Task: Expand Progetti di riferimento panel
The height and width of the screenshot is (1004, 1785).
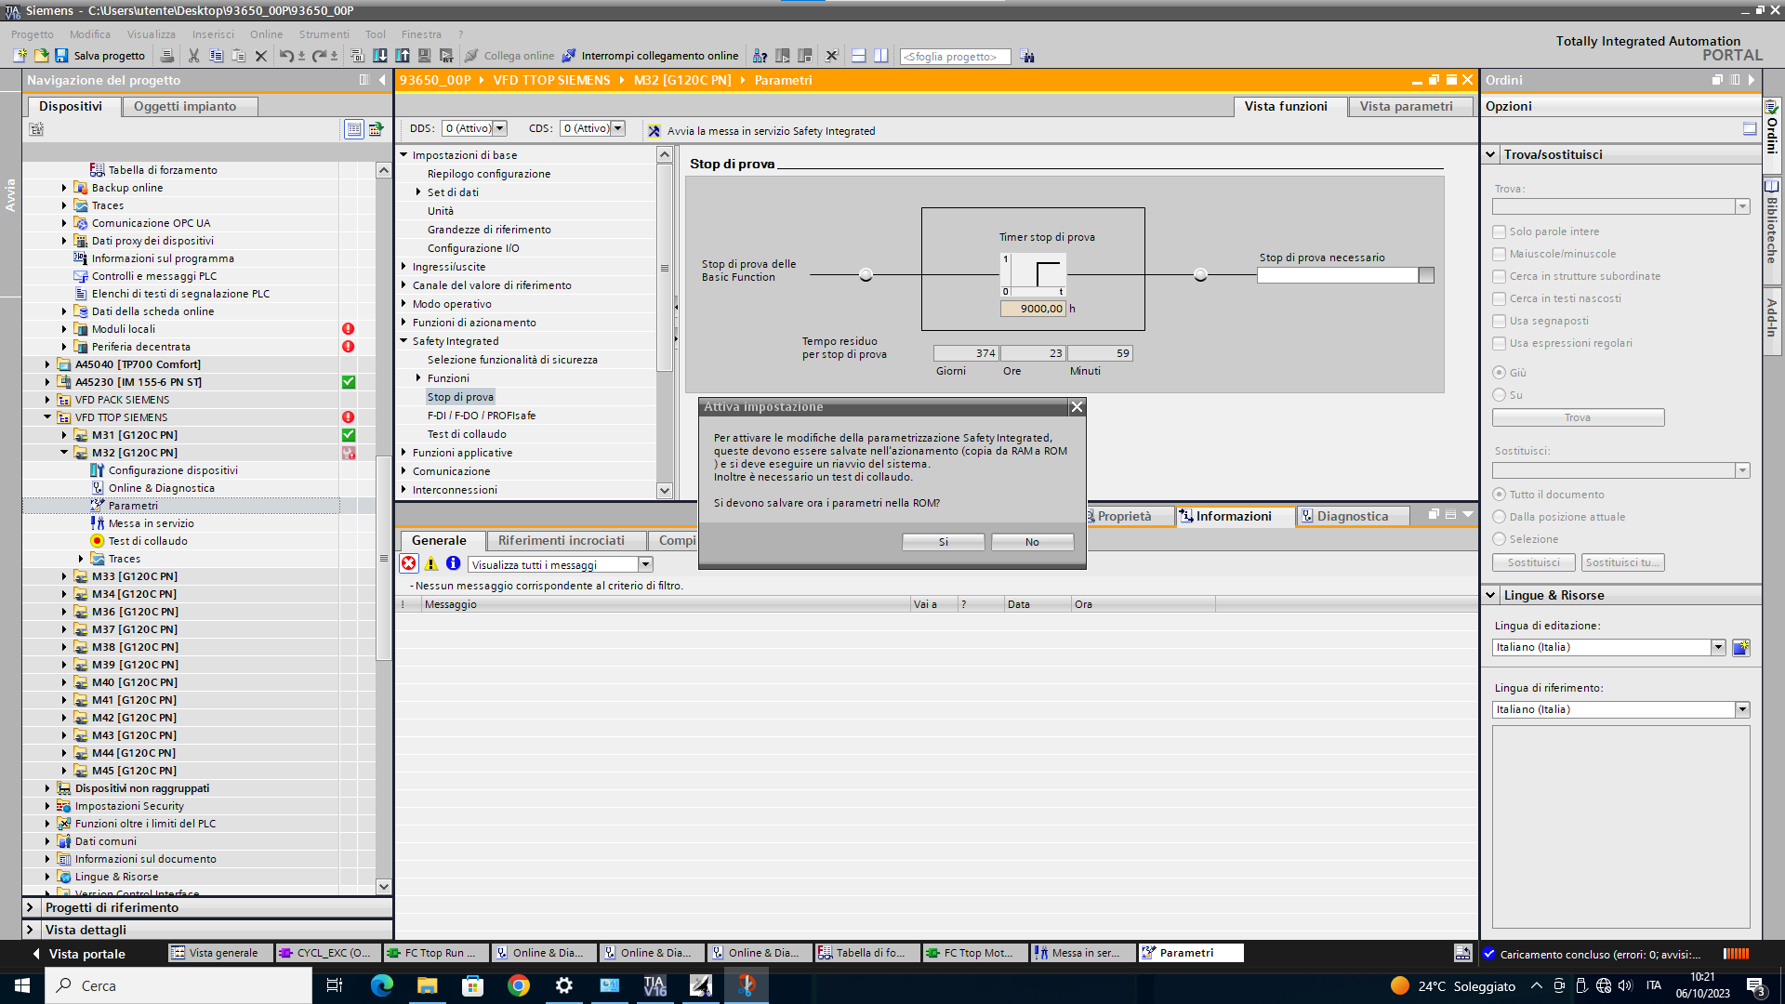Action: pos(30,908)
